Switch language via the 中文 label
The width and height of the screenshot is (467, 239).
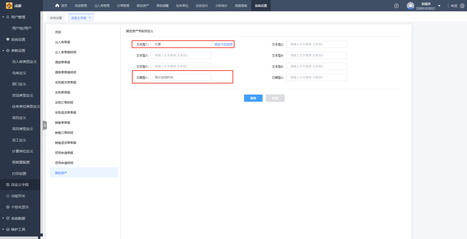[454, 6]
